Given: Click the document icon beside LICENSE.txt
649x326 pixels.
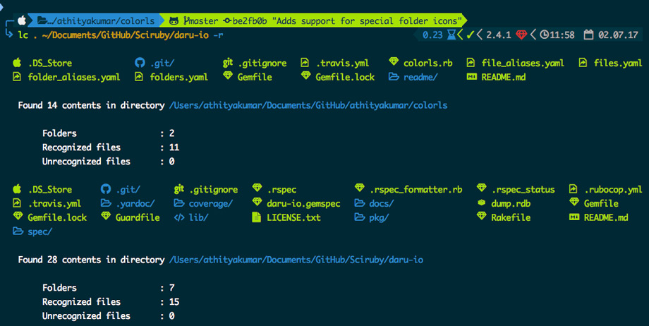Looking at the screenshot, I should pyautogui.click(x=257, y=217).
